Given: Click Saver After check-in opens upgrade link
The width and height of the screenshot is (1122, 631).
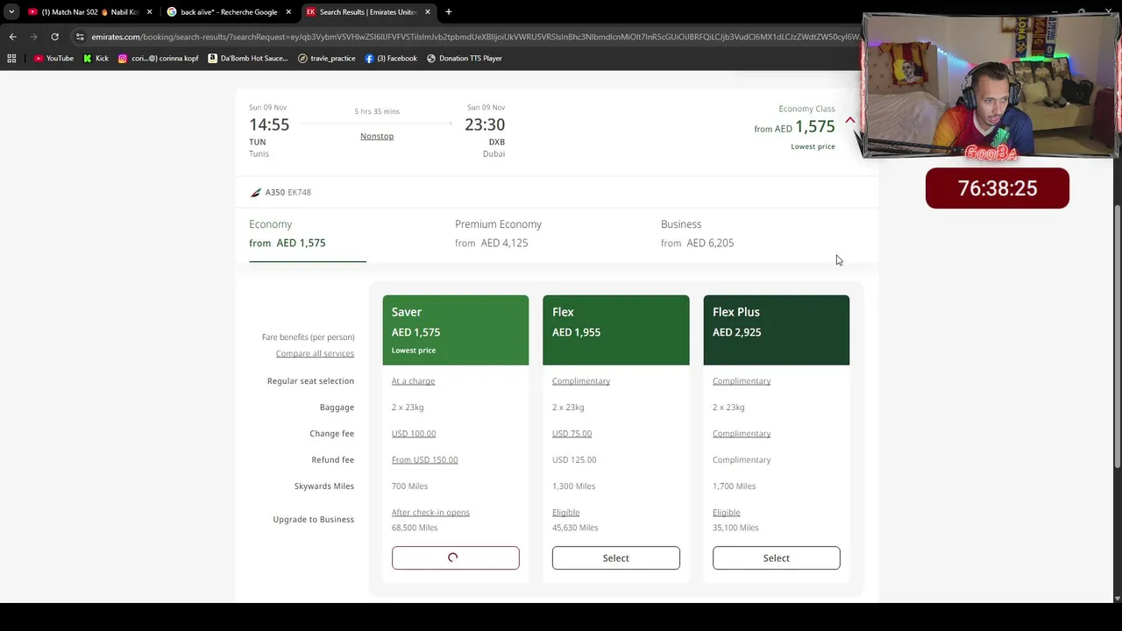Looking at the screenshot, I should [430, 513].
